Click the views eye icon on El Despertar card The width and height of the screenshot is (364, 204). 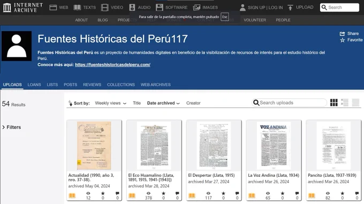pyautogui.click(x=208, y=193)
